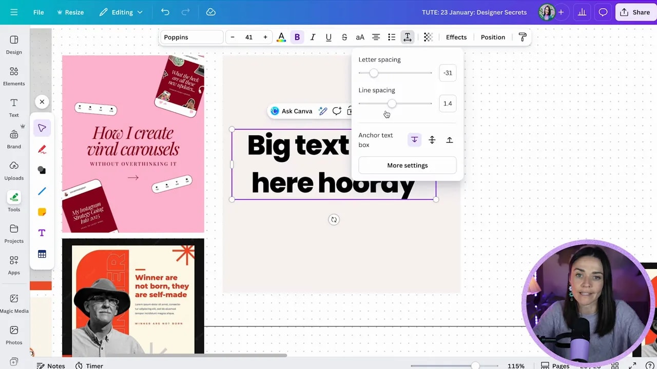Image resolution: width=657 pixels, height=369 pixels.
Task: Open the File menu
Action: point(38,12)
